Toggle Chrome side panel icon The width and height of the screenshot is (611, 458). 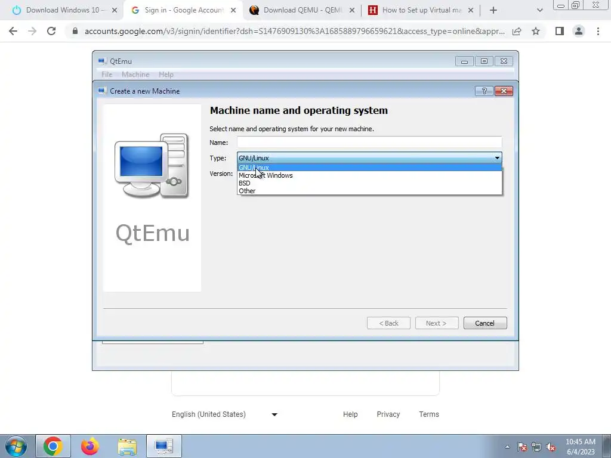pos(560,31)
